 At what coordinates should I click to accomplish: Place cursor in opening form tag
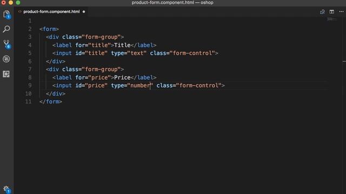(x=49, y=29)
